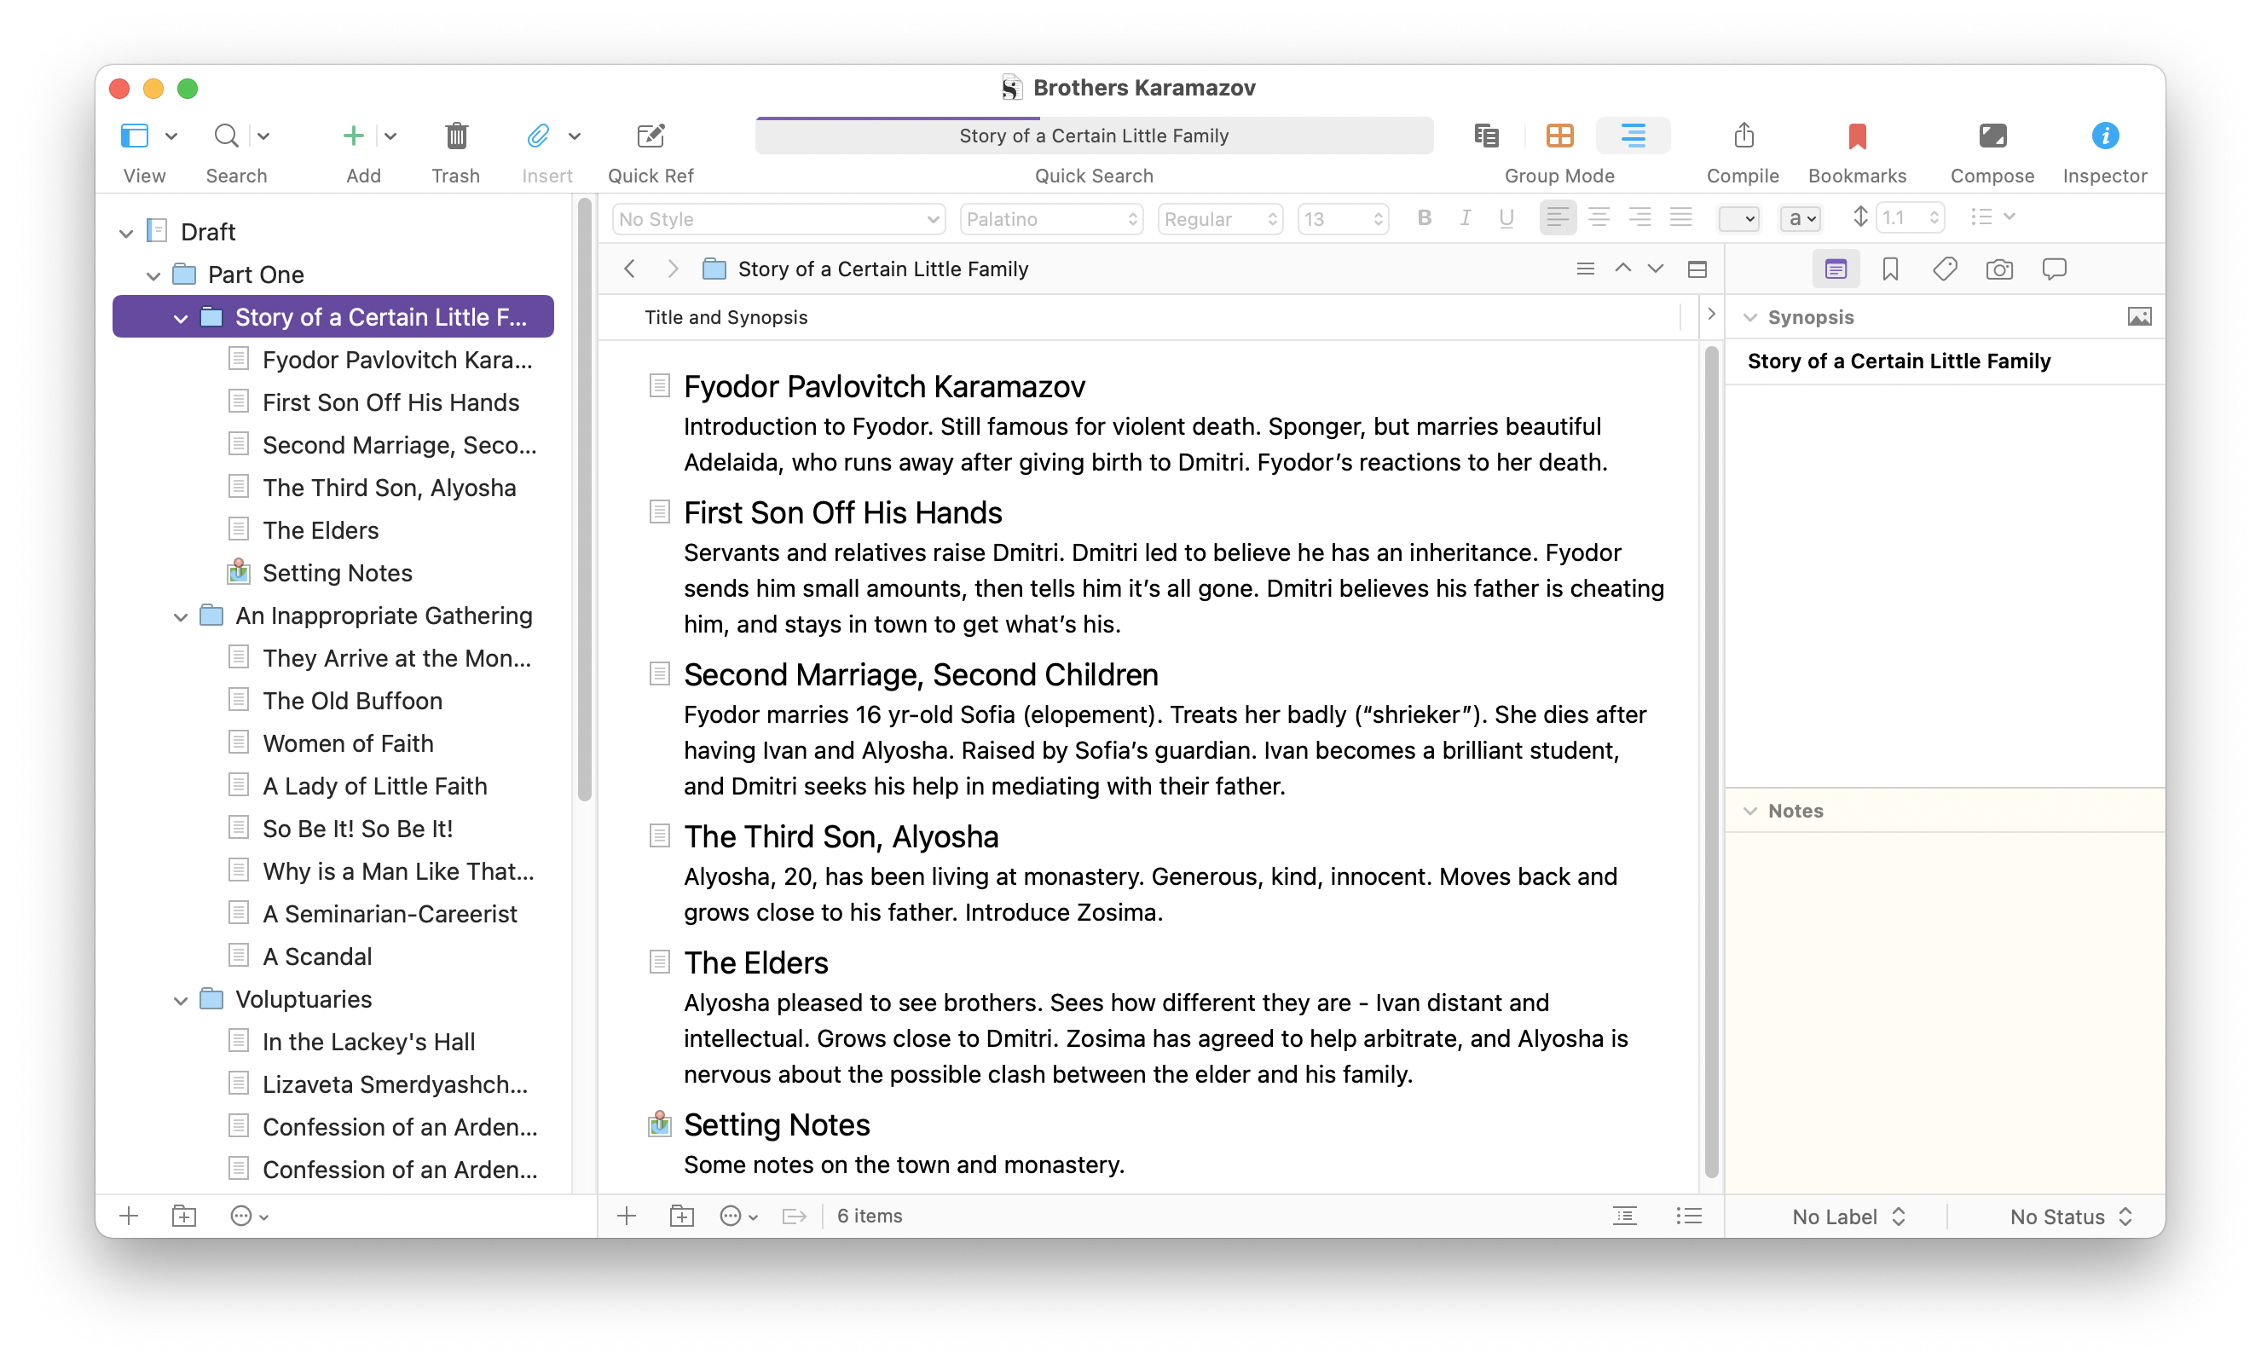Open the No Status dropdown
Screen dimensions: 2261x1364
(x=2069, y=1217)
